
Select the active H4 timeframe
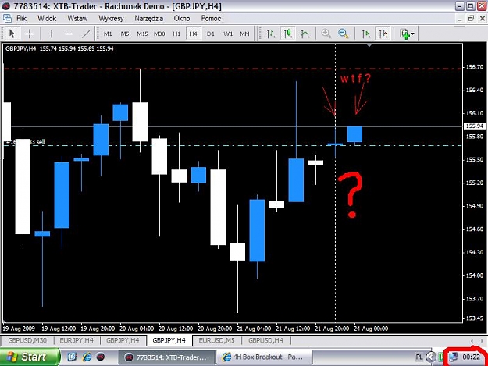coord(194,34)
